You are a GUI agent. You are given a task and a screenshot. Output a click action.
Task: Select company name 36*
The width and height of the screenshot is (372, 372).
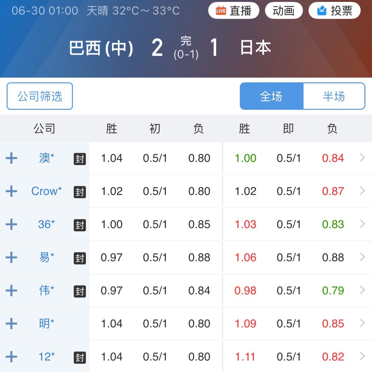click(x=46, y=224)
